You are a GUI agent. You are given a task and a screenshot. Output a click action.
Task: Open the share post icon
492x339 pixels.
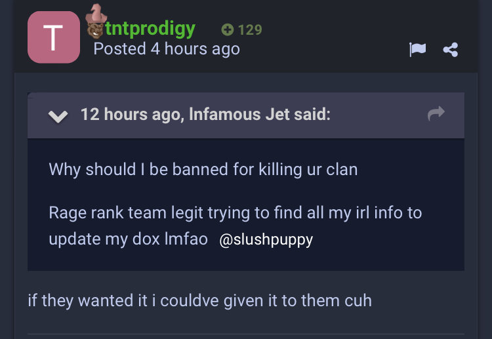point(451,50)
